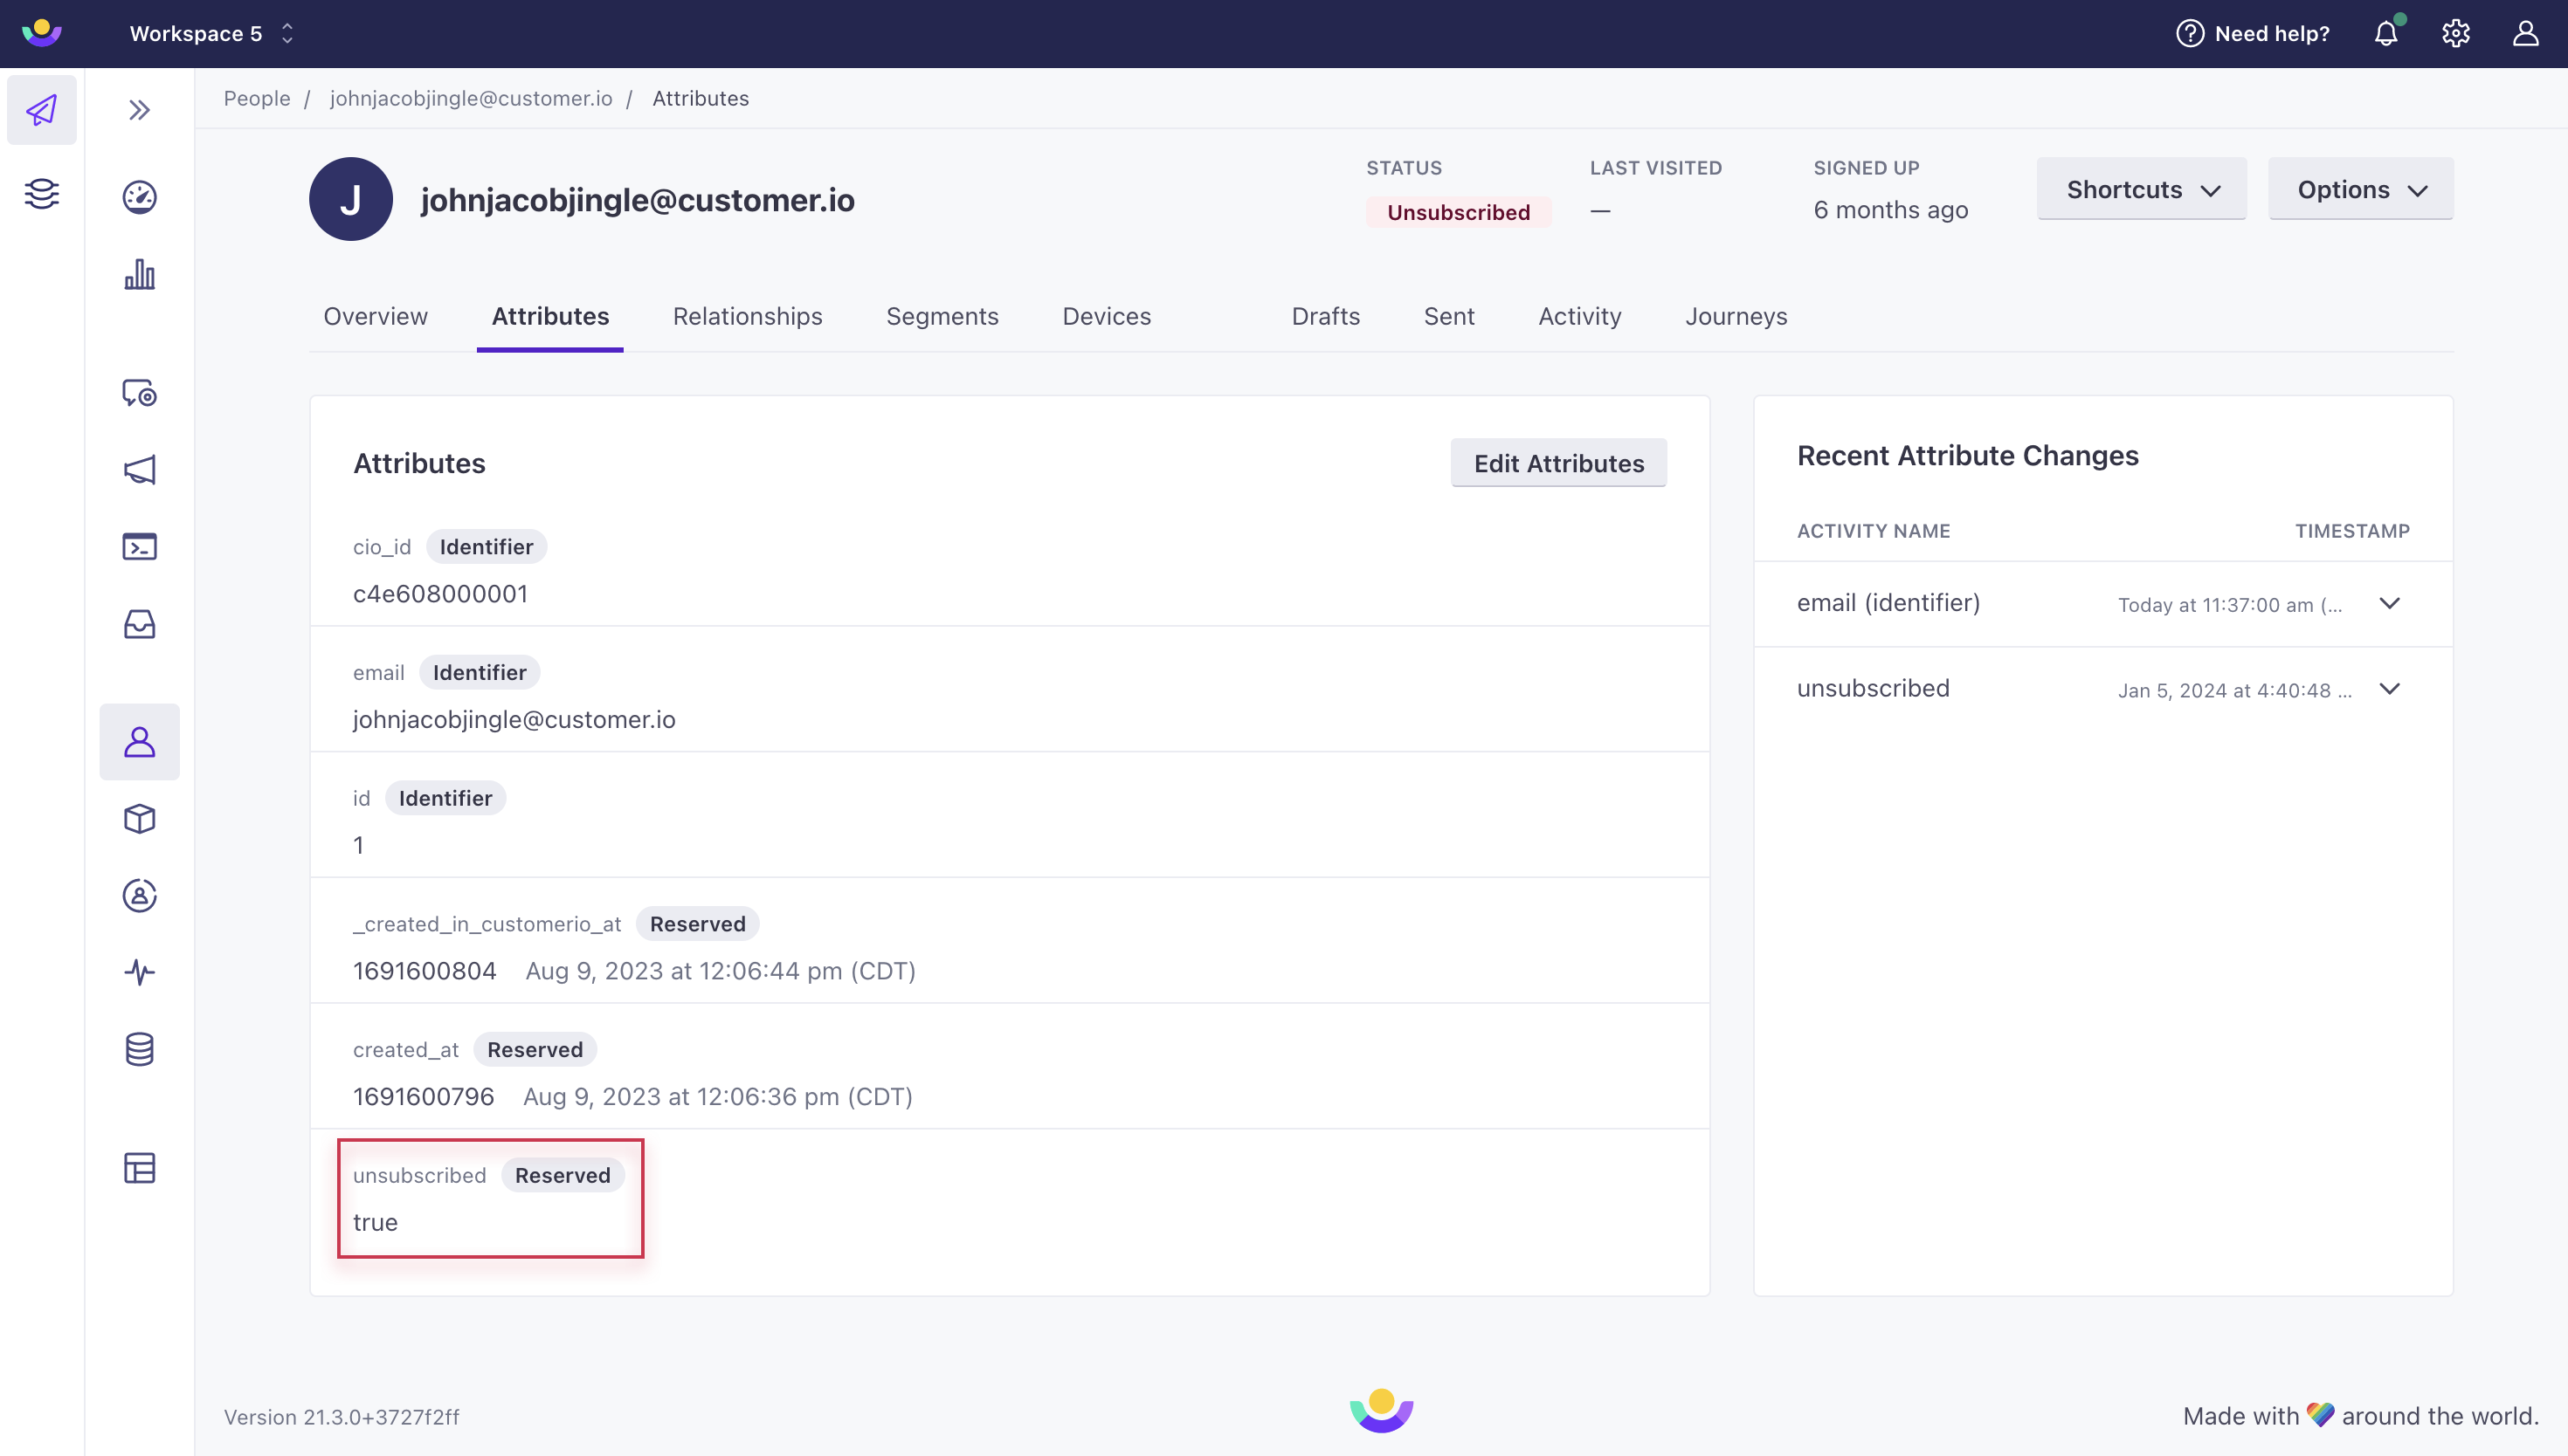Open the Objects cube icon
The height and width of the screenshot is (1456, 2568).
point(139,819)
